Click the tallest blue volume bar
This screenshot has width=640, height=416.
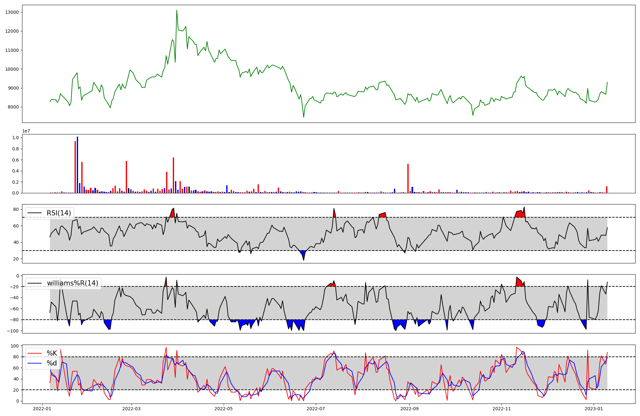(x=77, y=165)
